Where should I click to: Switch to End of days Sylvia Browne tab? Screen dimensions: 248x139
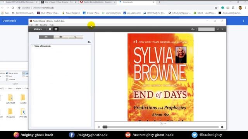click(x=59, y=2)
